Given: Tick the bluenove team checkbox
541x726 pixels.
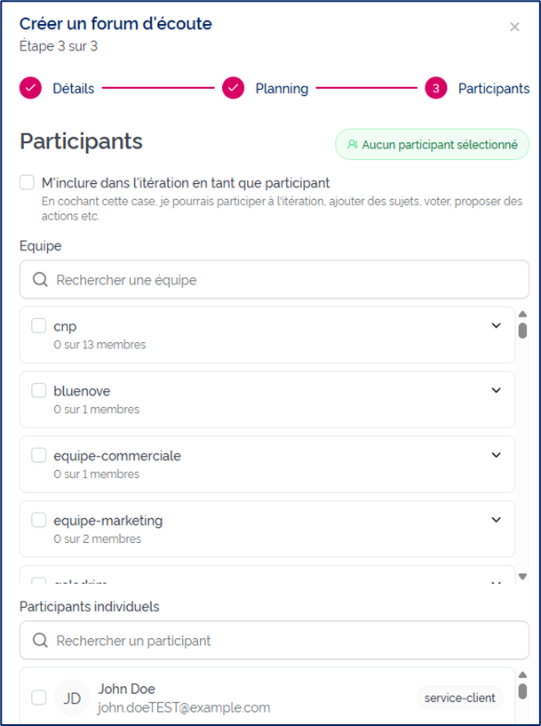Looking at the screenshot, I should pyautogui.click(x=39, y=391).
